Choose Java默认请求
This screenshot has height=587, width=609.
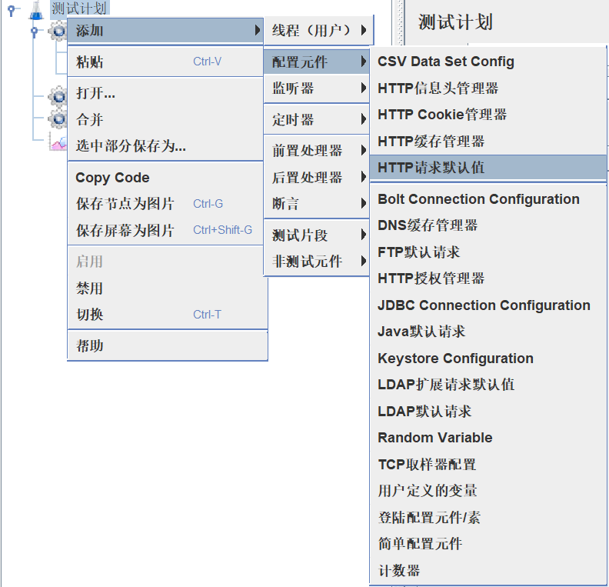coord(488,332)
